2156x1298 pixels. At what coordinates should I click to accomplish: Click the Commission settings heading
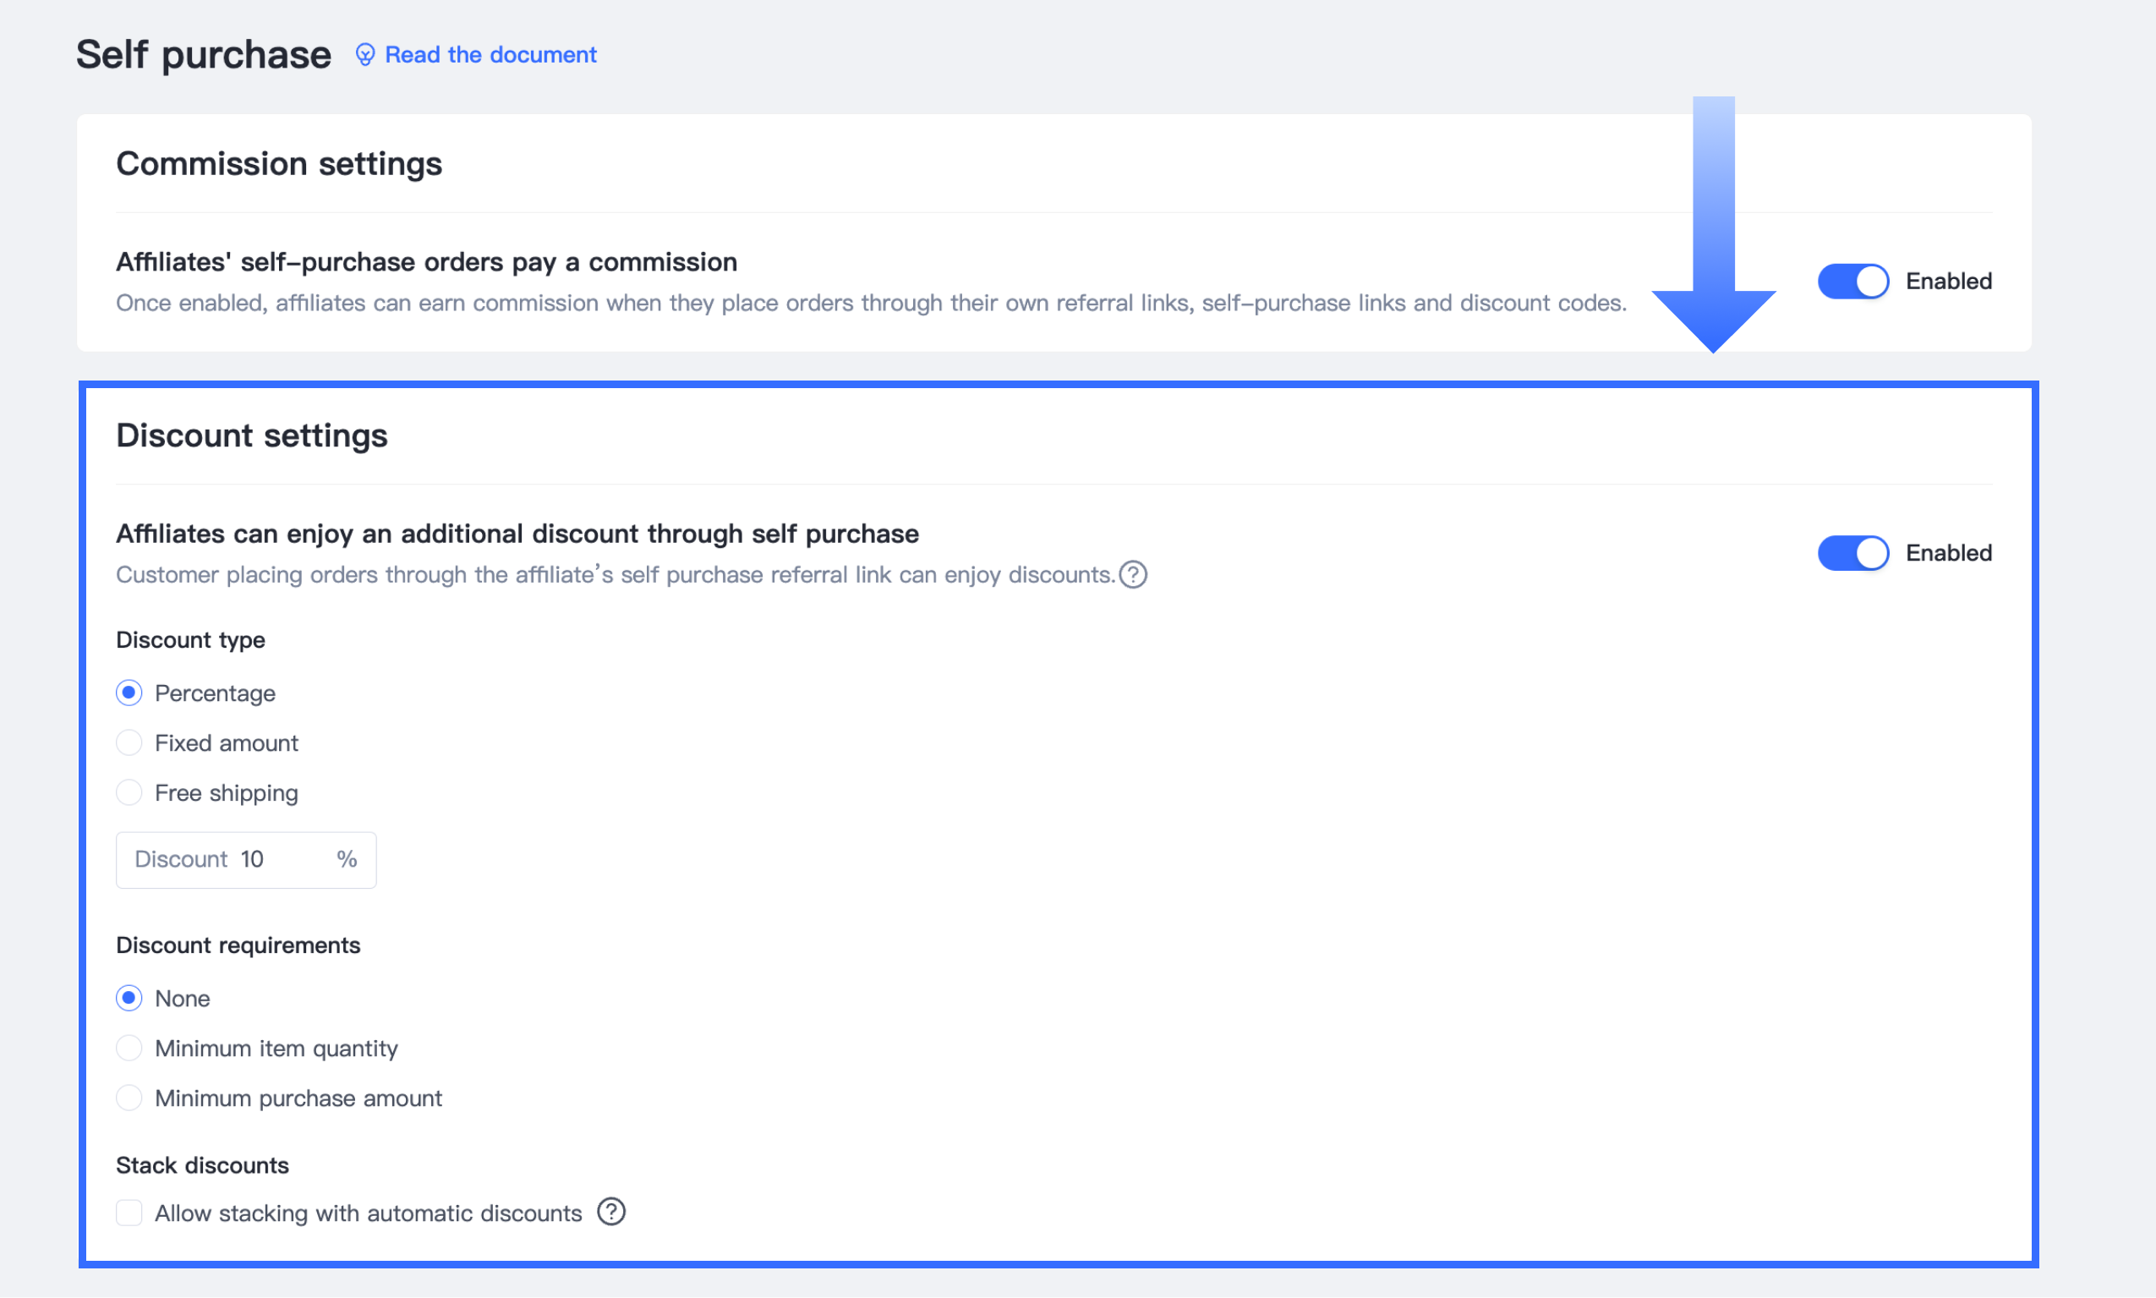pyautogui.click(x=279, y=163)
